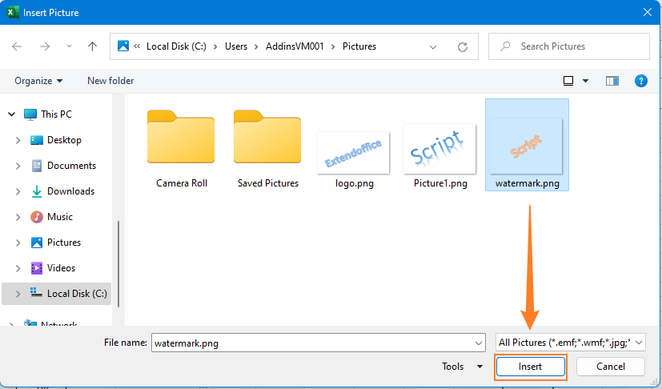Open the help question mark icon
This screenshot has height=389, width=662.
click(640, 81)
